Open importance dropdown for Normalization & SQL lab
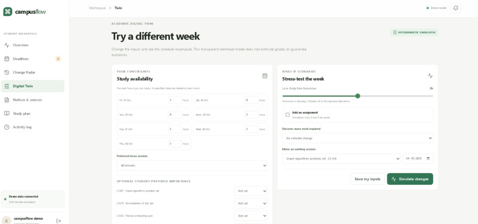The width and height of the screenshot is (478, 224). [x=251, y=203]
